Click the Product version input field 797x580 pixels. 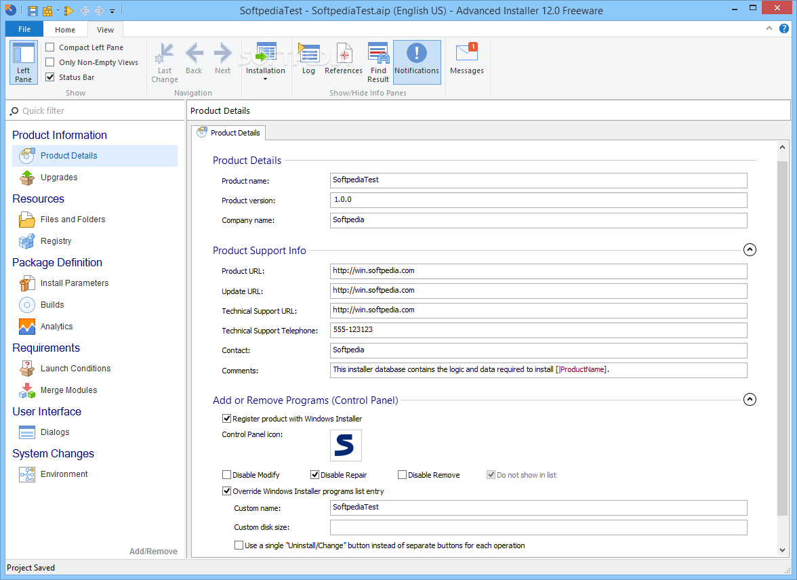538,201
